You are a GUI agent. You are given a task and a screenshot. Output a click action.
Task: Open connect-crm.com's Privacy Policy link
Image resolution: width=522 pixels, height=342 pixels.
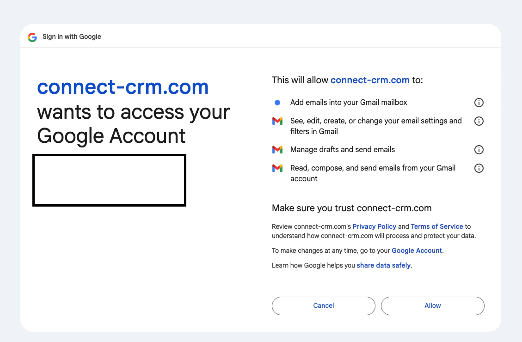tap(375, 226)
